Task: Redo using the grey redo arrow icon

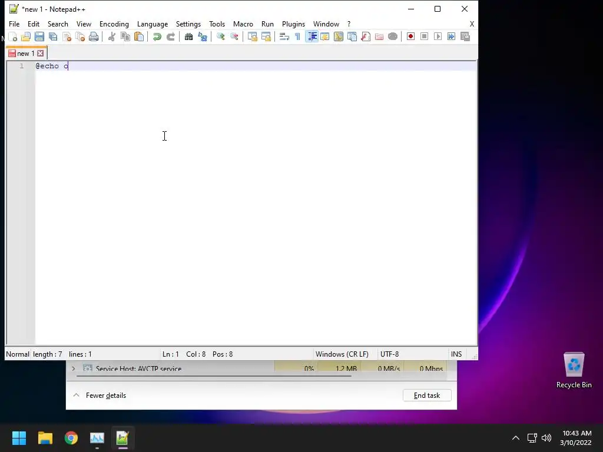Action: click(171, 36)
